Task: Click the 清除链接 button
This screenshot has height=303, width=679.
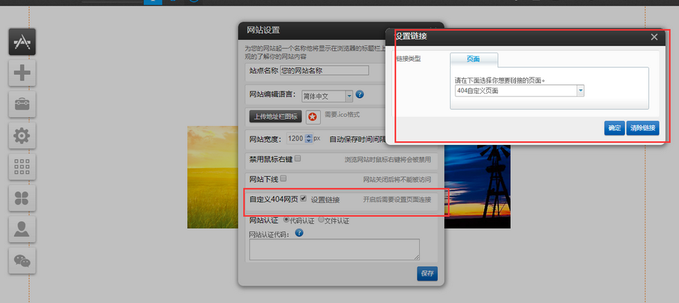Action: click(643, 128)
